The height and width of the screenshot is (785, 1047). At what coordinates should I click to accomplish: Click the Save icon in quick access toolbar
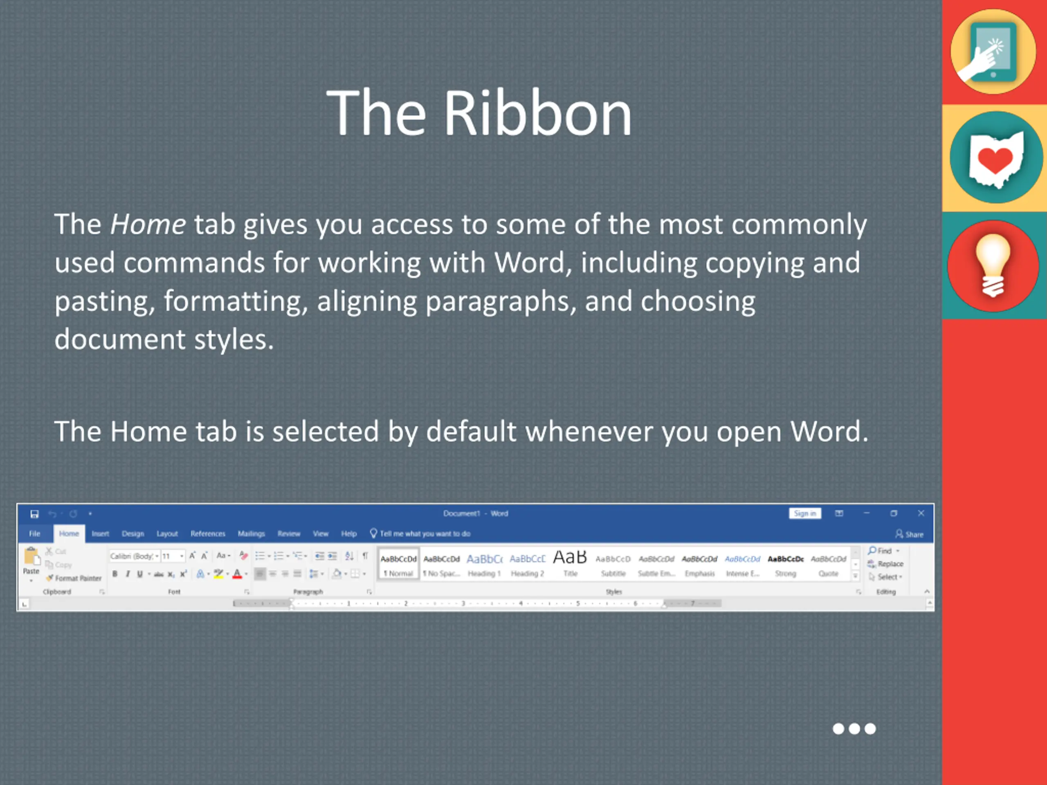click(34, 514)
